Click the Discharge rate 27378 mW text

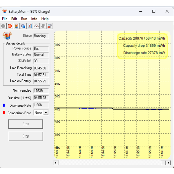click(x=144, y=53)
